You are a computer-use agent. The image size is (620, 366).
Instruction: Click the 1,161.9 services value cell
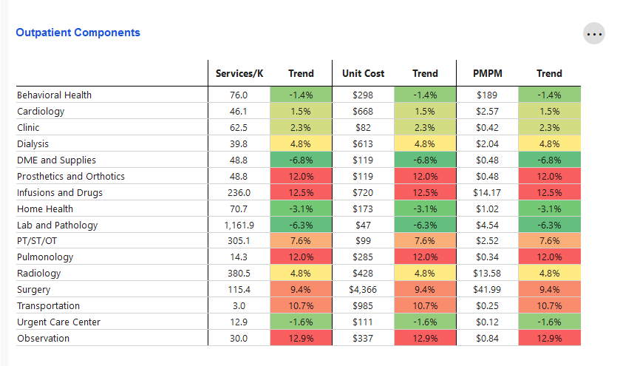click(x=239, y=226)
